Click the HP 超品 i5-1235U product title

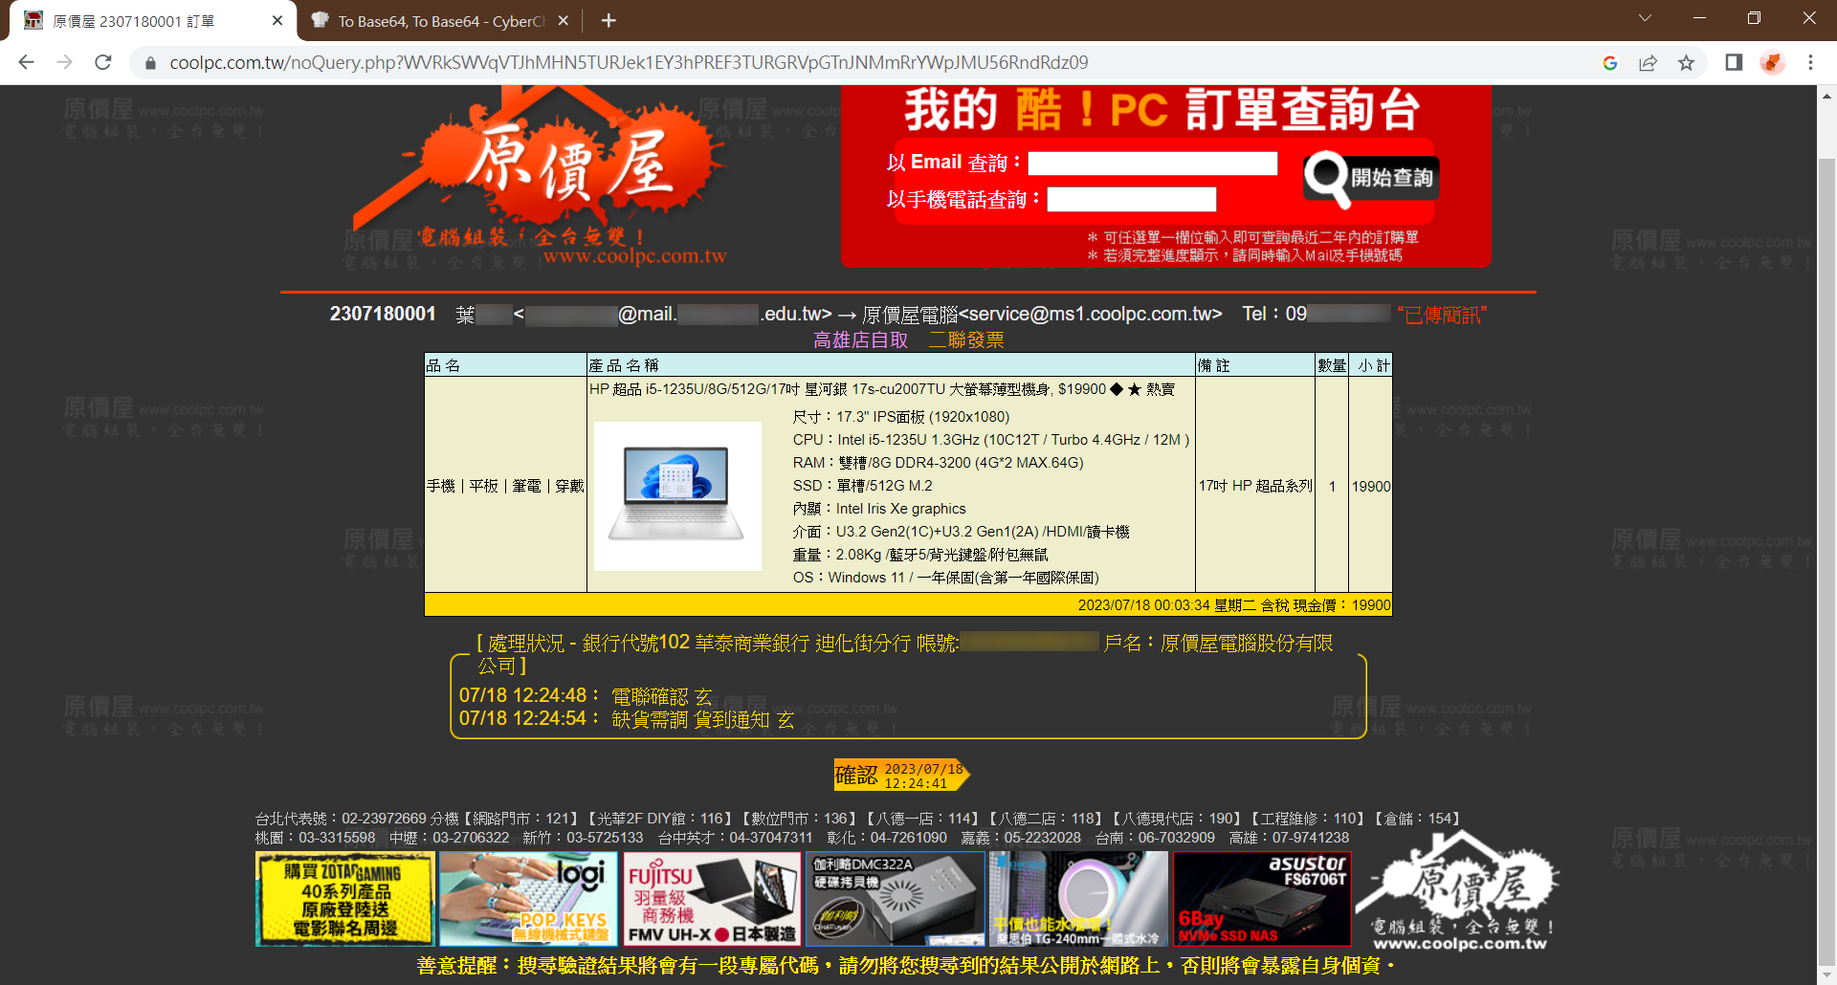point(882,389)
